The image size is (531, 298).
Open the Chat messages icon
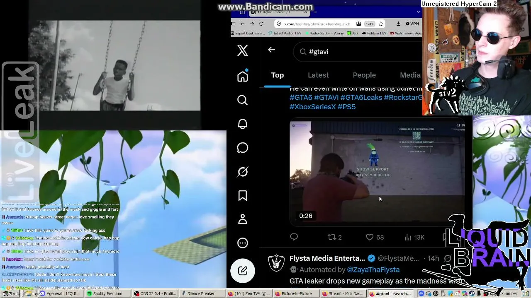[243, 148]
